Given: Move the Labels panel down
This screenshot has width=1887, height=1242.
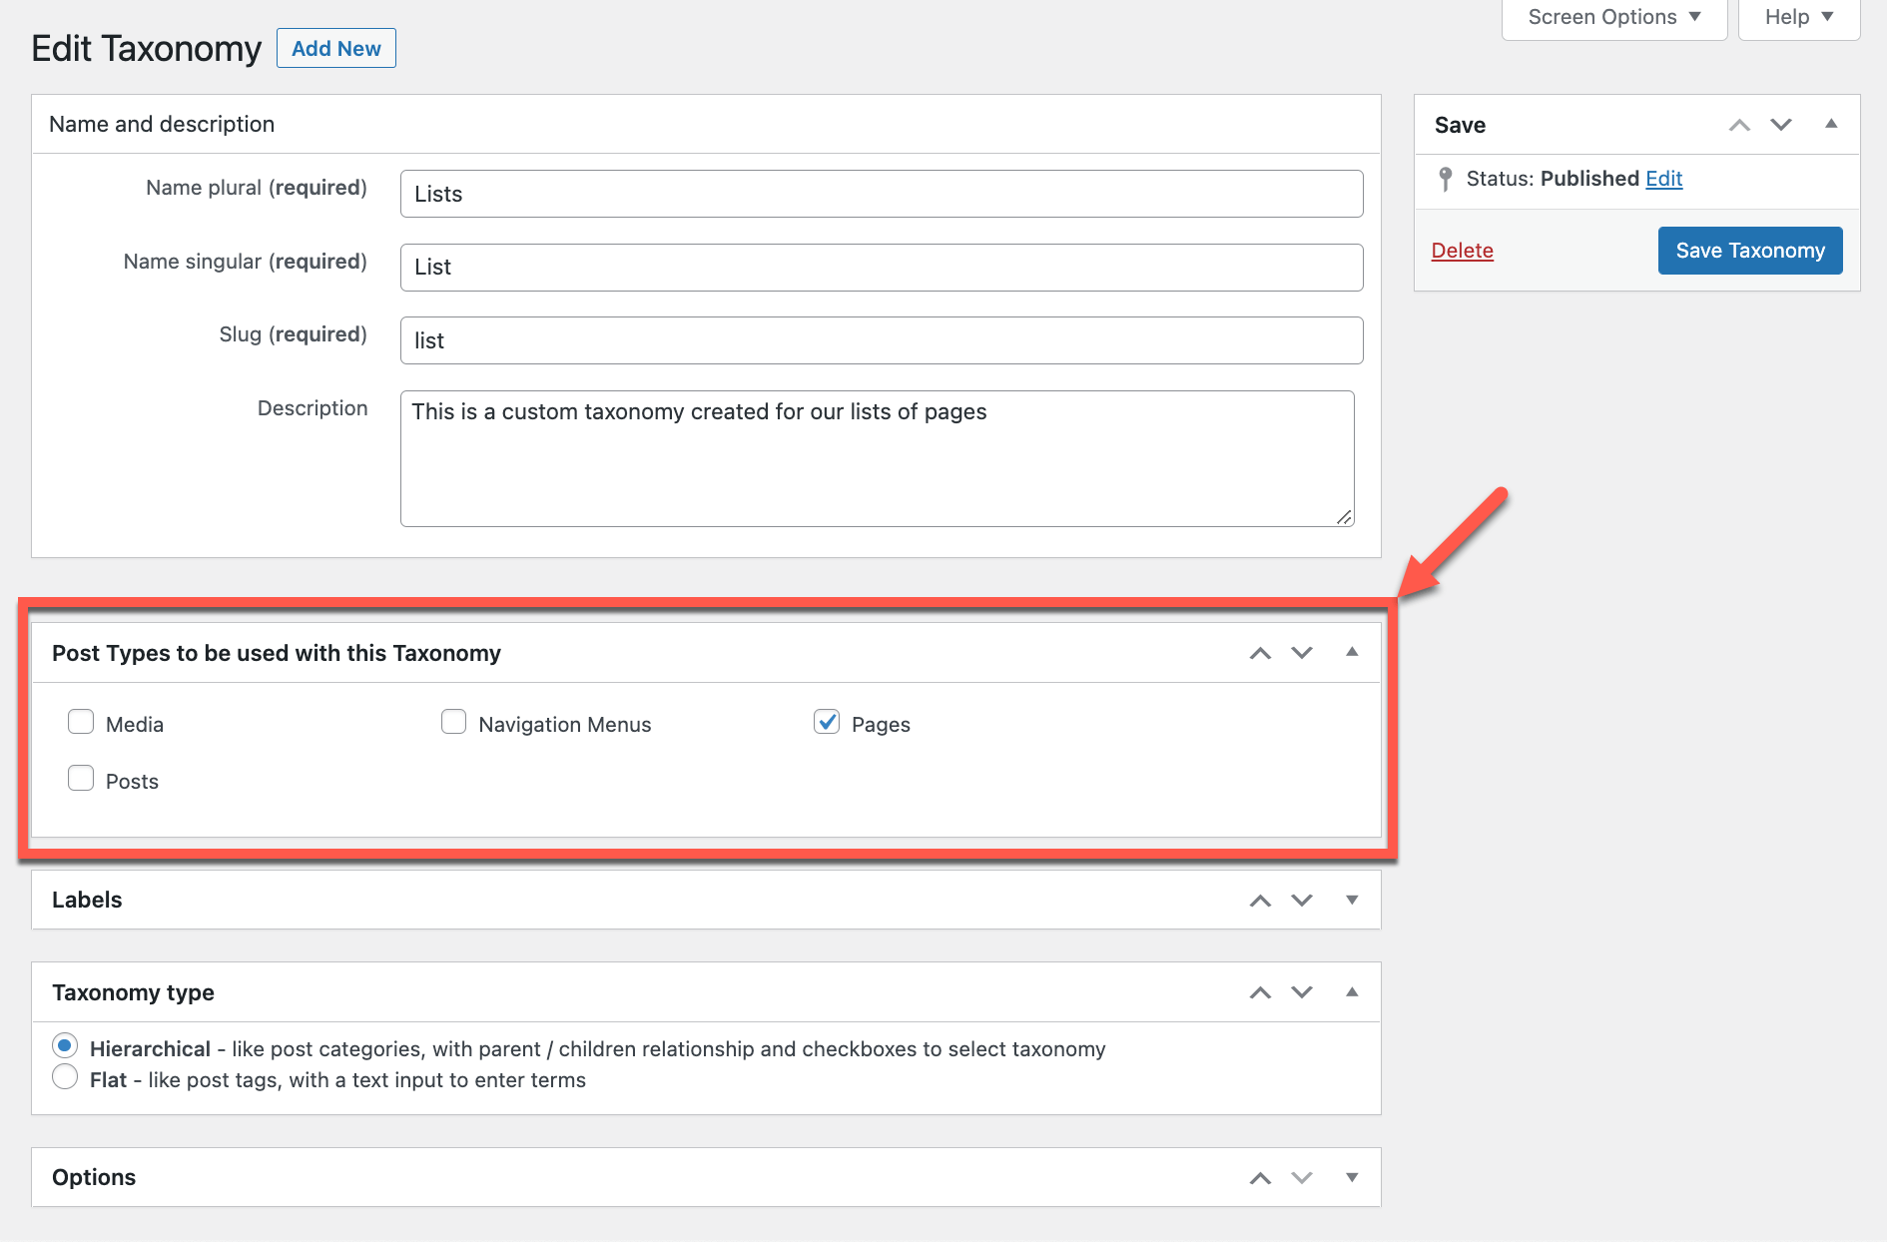Looking at the screenshot, I should point(1302,901).
